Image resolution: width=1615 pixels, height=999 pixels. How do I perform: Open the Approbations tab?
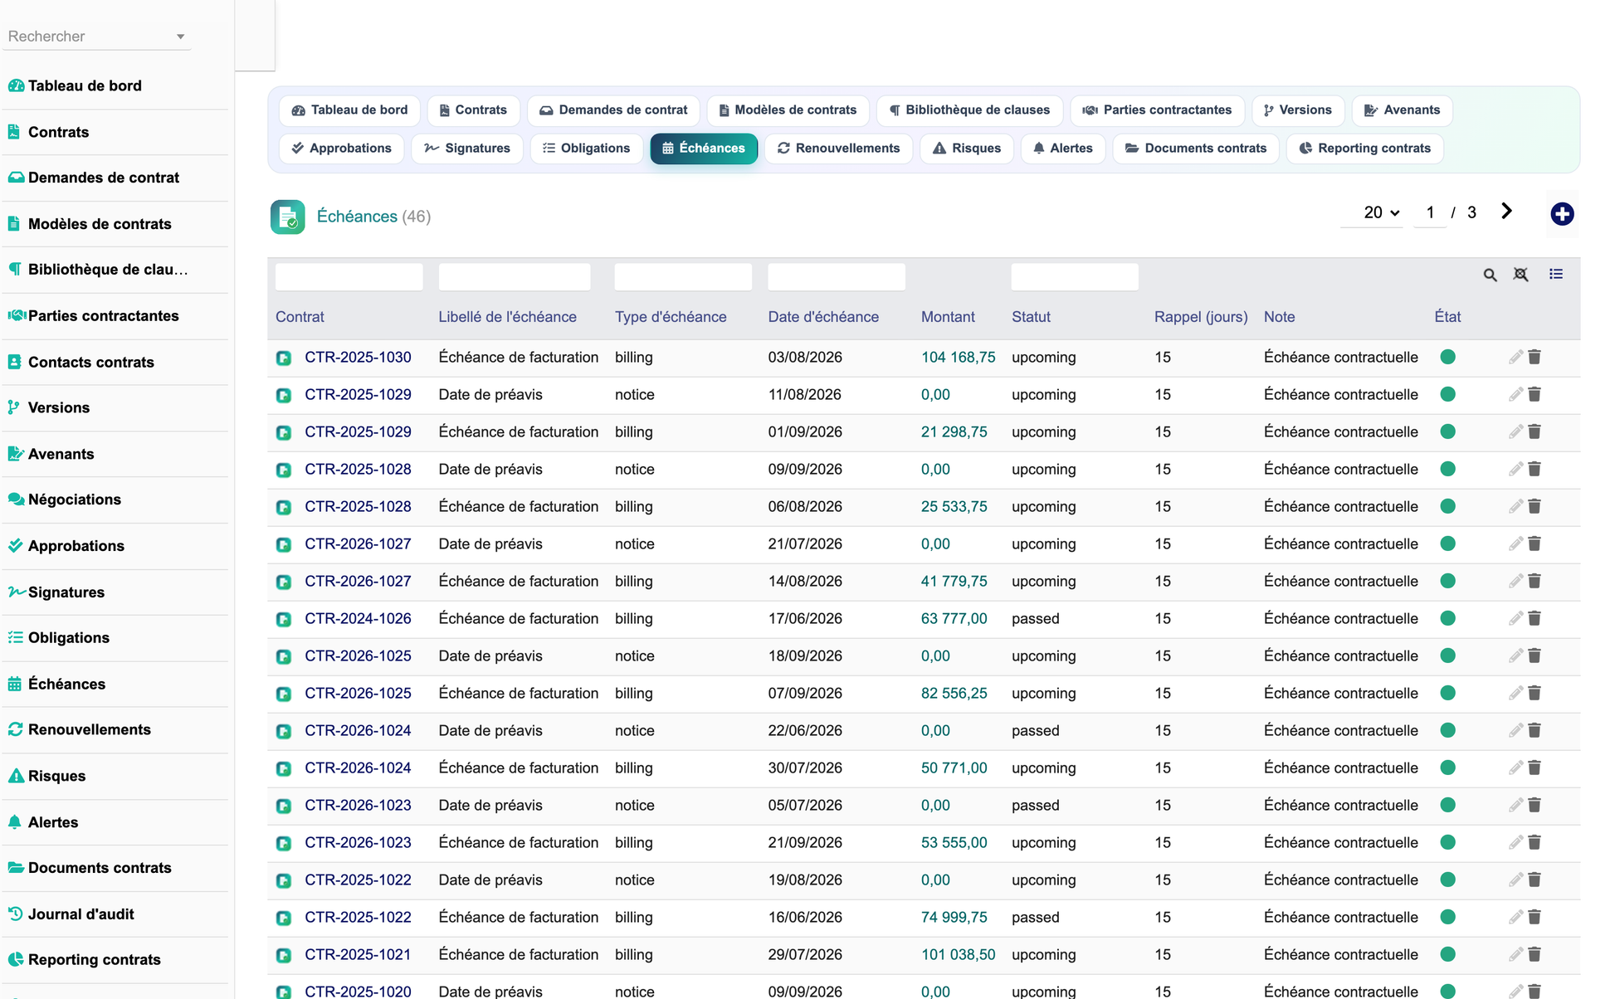click(x=341, y=149)
